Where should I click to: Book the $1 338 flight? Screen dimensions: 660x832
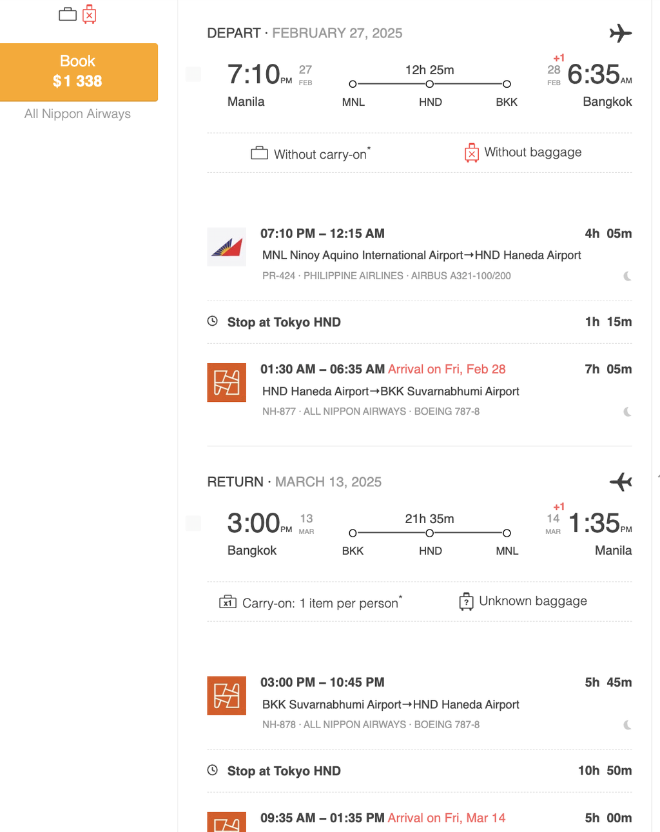[x=79, y=72]
